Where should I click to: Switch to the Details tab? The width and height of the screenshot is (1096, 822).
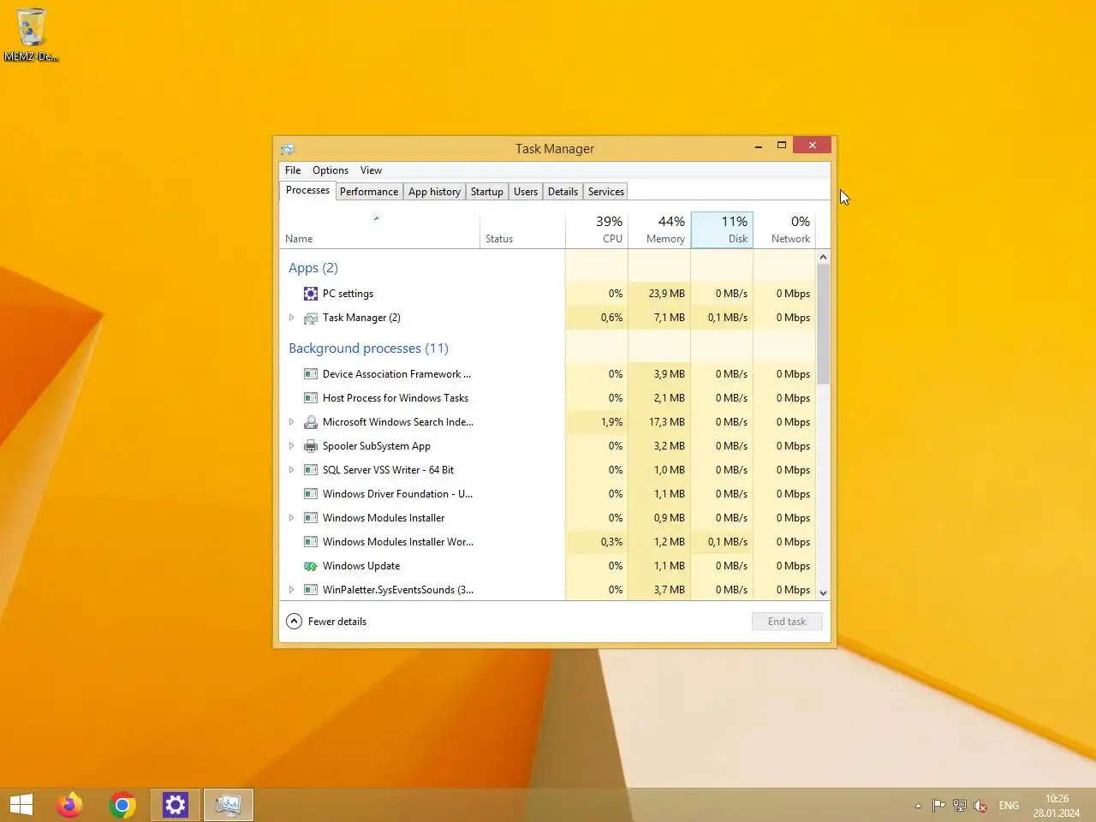coord(563,192)
